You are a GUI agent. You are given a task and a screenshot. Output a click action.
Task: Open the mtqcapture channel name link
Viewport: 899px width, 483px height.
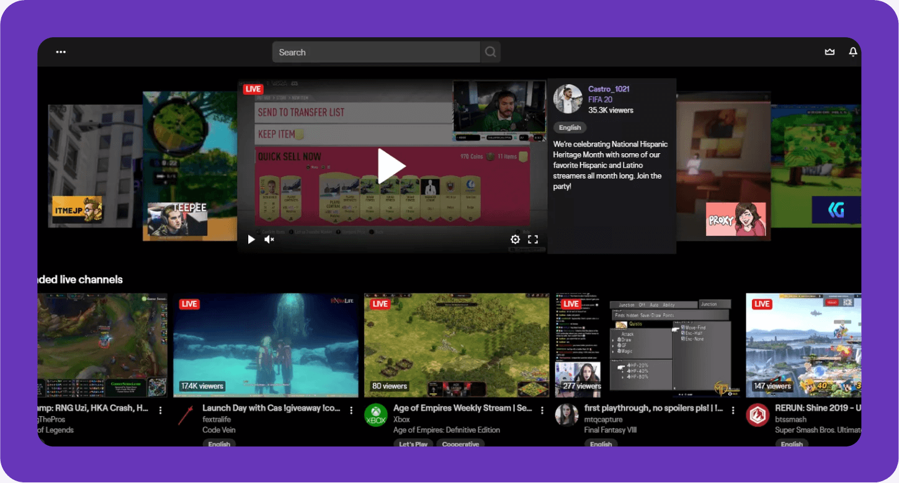pyautogui.click(x=604, y=419)
